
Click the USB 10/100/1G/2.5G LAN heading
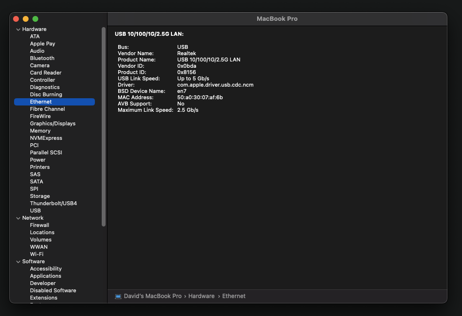click(149, 34)
